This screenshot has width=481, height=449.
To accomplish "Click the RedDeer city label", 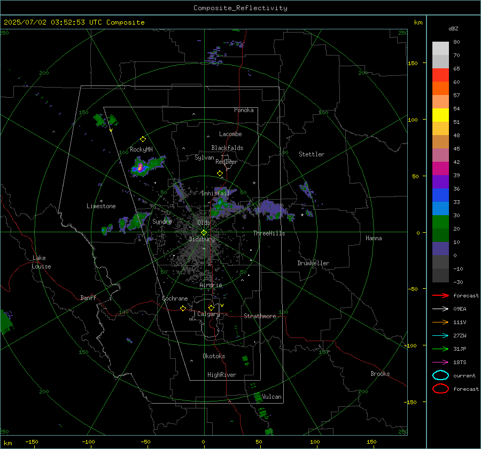I will tap(227, 162).
